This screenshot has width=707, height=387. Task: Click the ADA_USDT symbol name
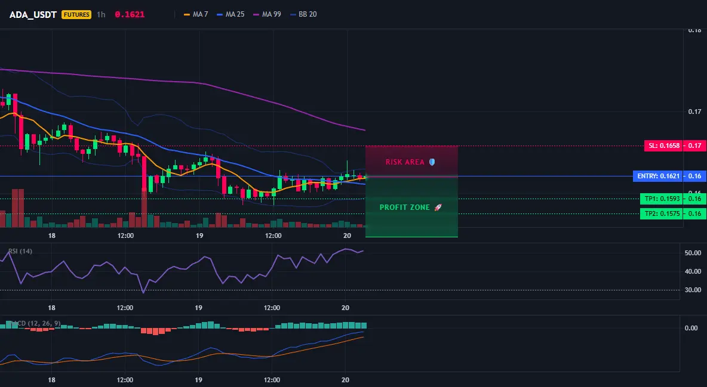tap(33, 14)
